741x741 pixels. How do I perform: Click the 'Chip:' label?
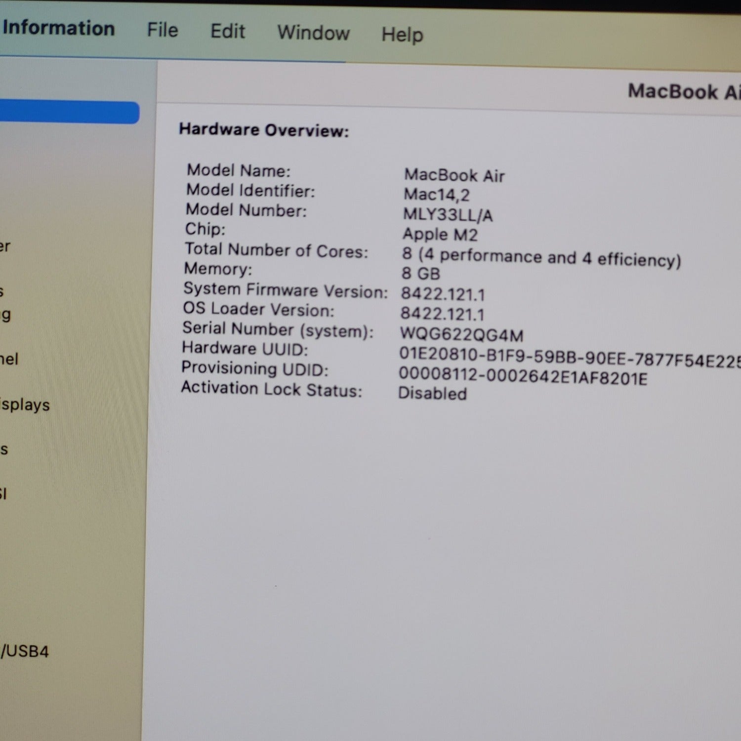(205, 229)
